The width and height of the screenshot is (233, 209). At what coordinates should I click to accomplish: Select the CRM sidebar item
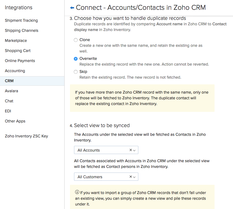click(x=9, y=81)
